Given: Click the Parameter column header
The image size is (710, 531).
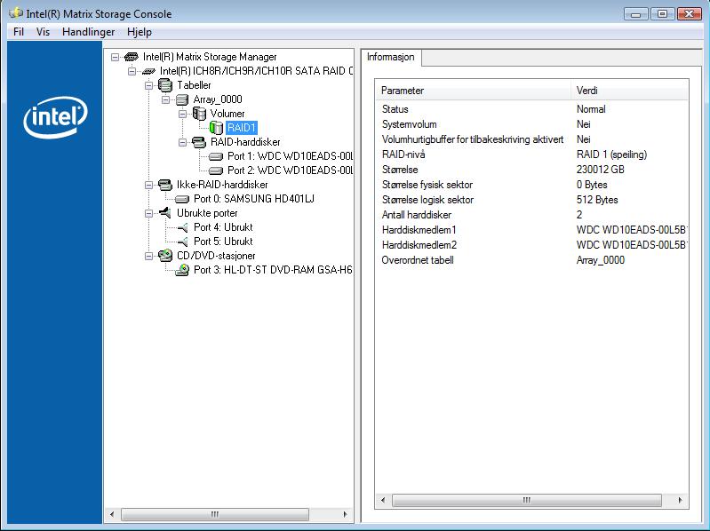Looking at the screenshot, I should coord(473,91).
